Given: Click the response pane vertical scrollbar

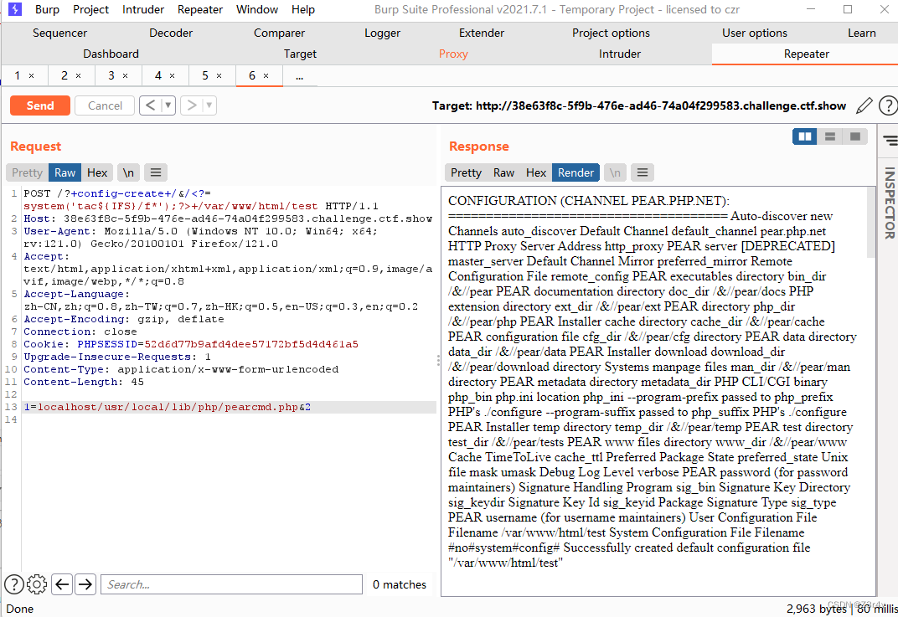Looking at the screenshot, I should [870, 222].
